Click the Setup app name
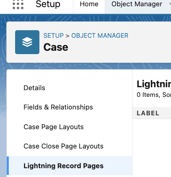 click(48, 4)
